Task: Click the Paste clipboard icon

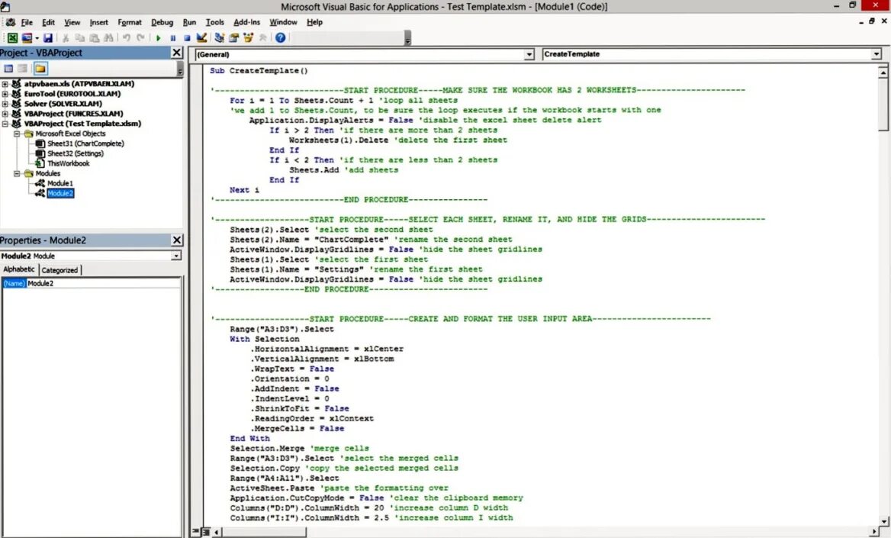Action: click(x=94, y=37)
